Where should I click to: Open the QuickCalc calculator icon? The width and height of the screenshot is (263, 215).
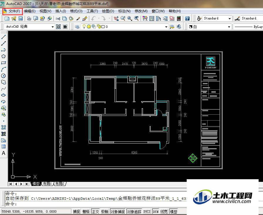pos(179,18)
